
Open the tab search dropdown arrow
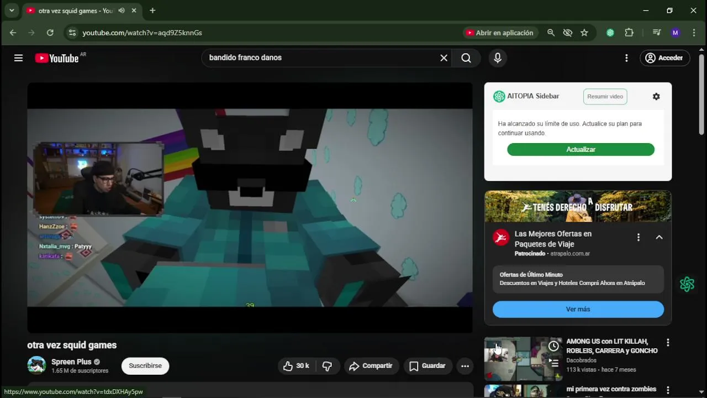pyautogui.click(x=12, y=11)
